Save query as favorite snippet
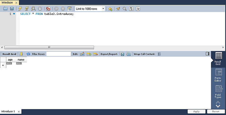The image size is (226, 115). (110, 9)
